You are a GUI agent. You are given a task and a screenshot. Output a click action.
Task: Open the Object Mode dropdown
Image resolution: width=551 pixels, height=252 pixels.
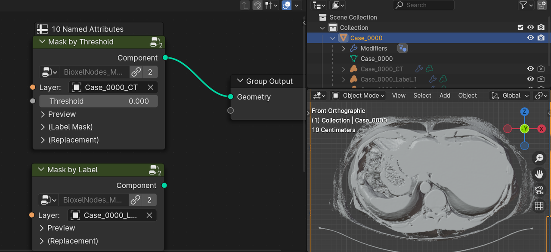click(358, 96)
